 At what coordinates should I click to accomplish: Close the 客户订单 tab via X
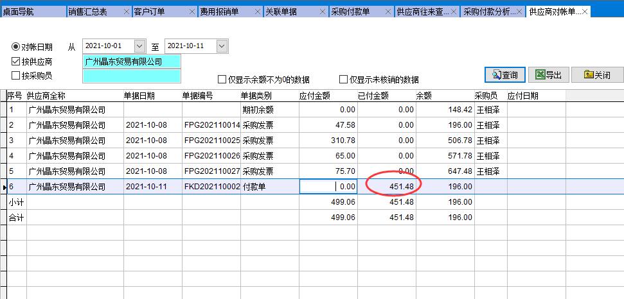(191, 12)
